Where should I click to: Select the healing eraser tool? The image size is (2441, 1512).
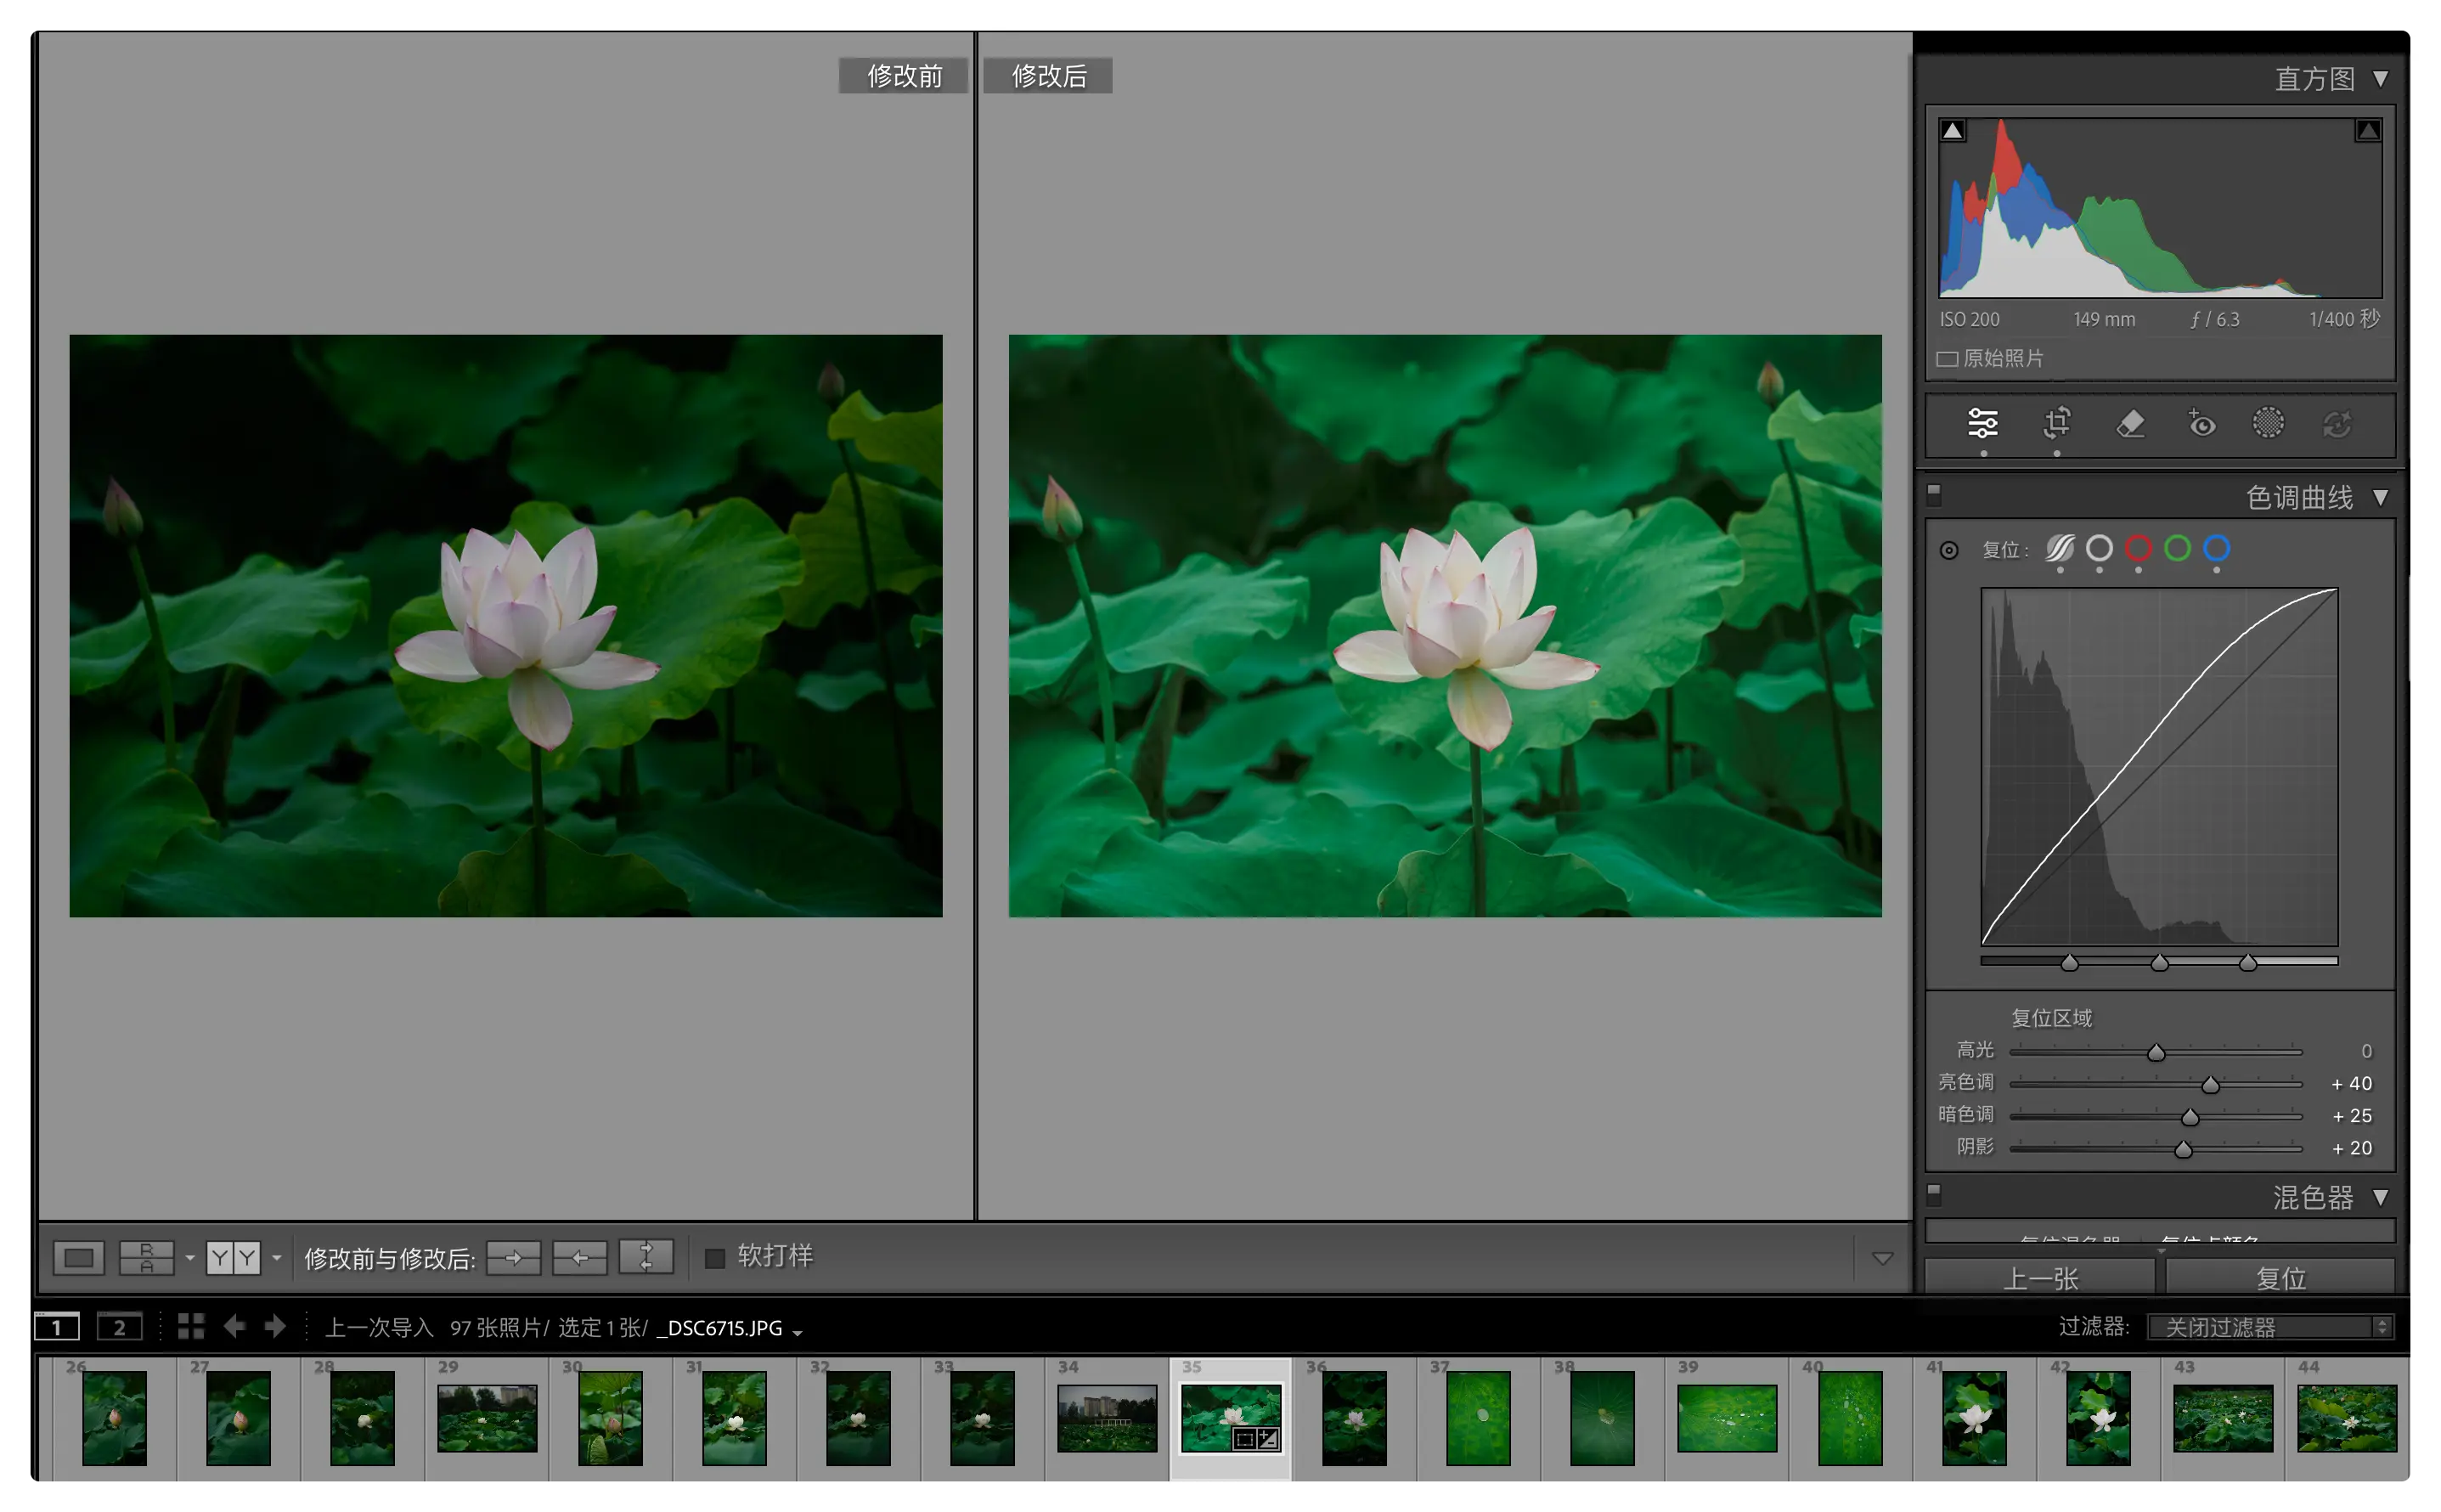2130,424
